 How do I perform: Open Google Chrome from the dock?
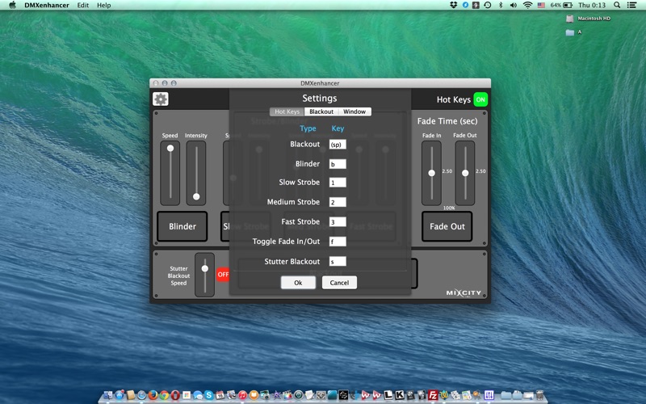[x=165, y=395]
